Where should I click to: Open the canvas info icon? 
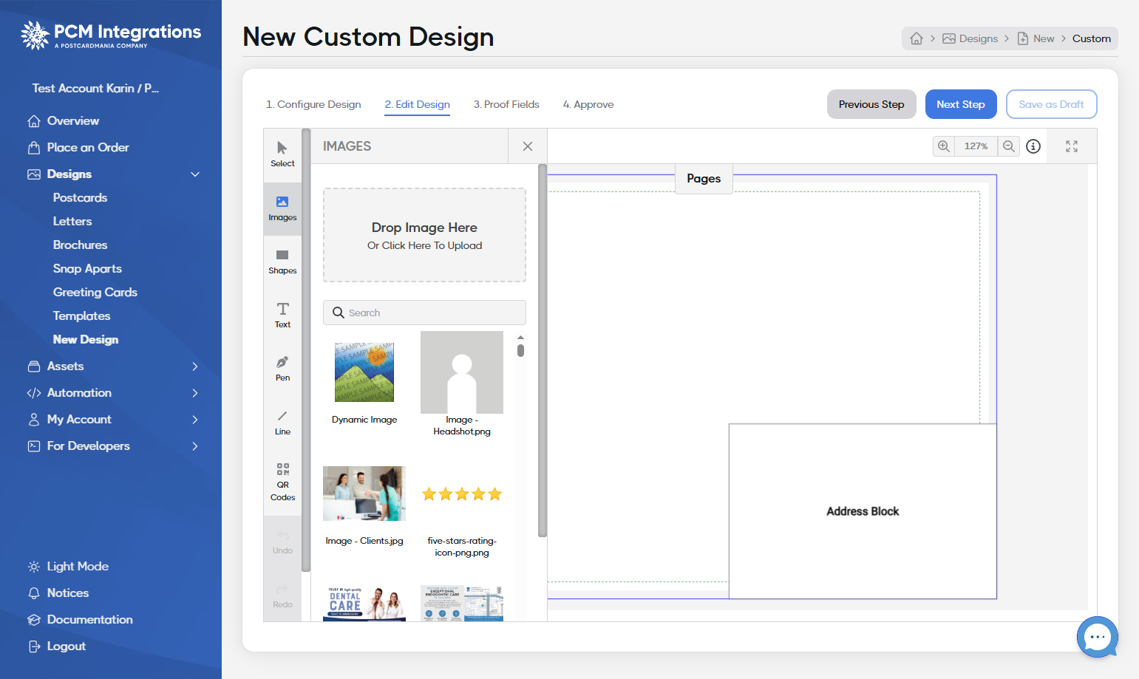(x=1033, y=146)
